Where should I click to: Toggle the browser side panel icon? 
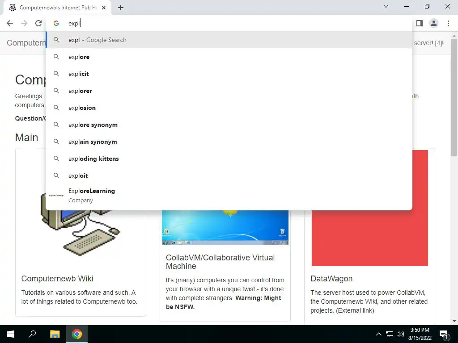pos(420,23)
